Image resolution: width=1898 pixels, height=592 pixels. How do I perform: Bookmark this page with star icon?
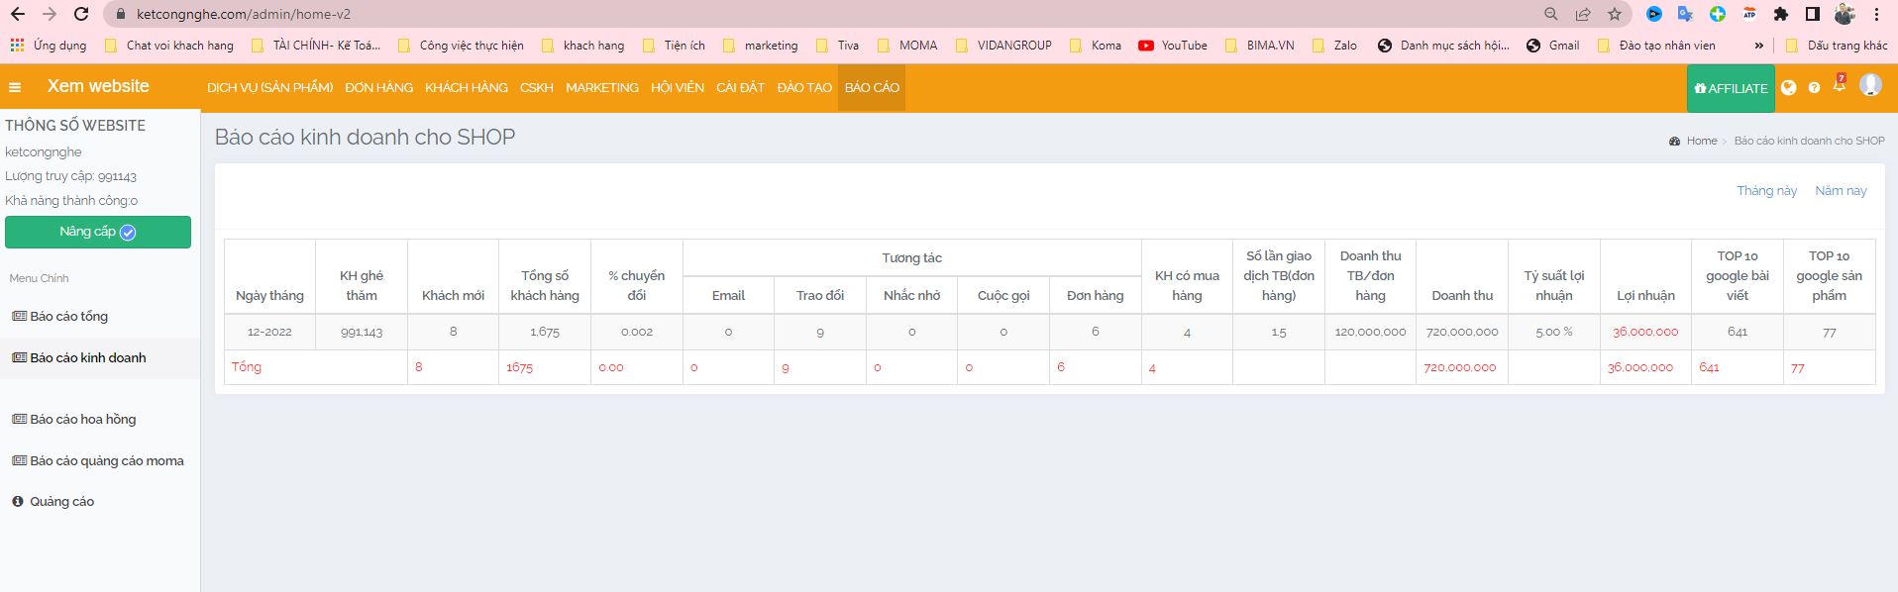tap(1615, 14)
